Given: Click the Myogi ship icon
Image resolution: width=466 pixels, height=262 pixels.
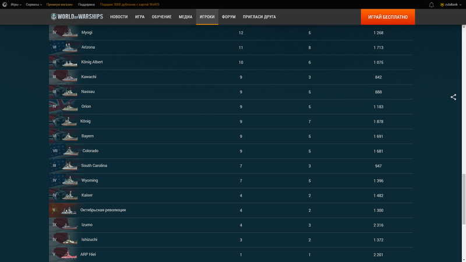Looking at the screenshot, I should click(x=70, y=33).
